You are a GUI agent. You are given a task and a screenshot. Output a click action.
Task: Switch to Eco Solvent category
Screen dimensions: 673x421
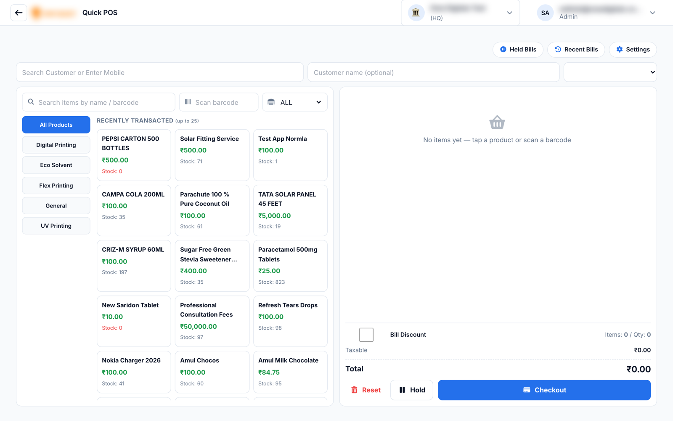click(x=56, y=165)
